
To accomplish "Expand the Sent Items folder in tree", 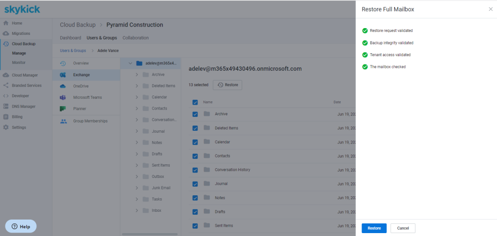I will (137, 165).
